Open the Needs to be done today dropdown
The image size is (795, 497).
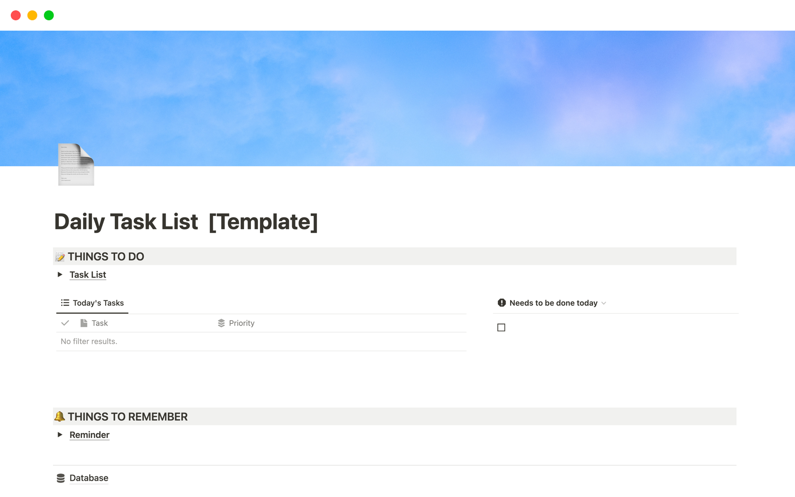605,302
